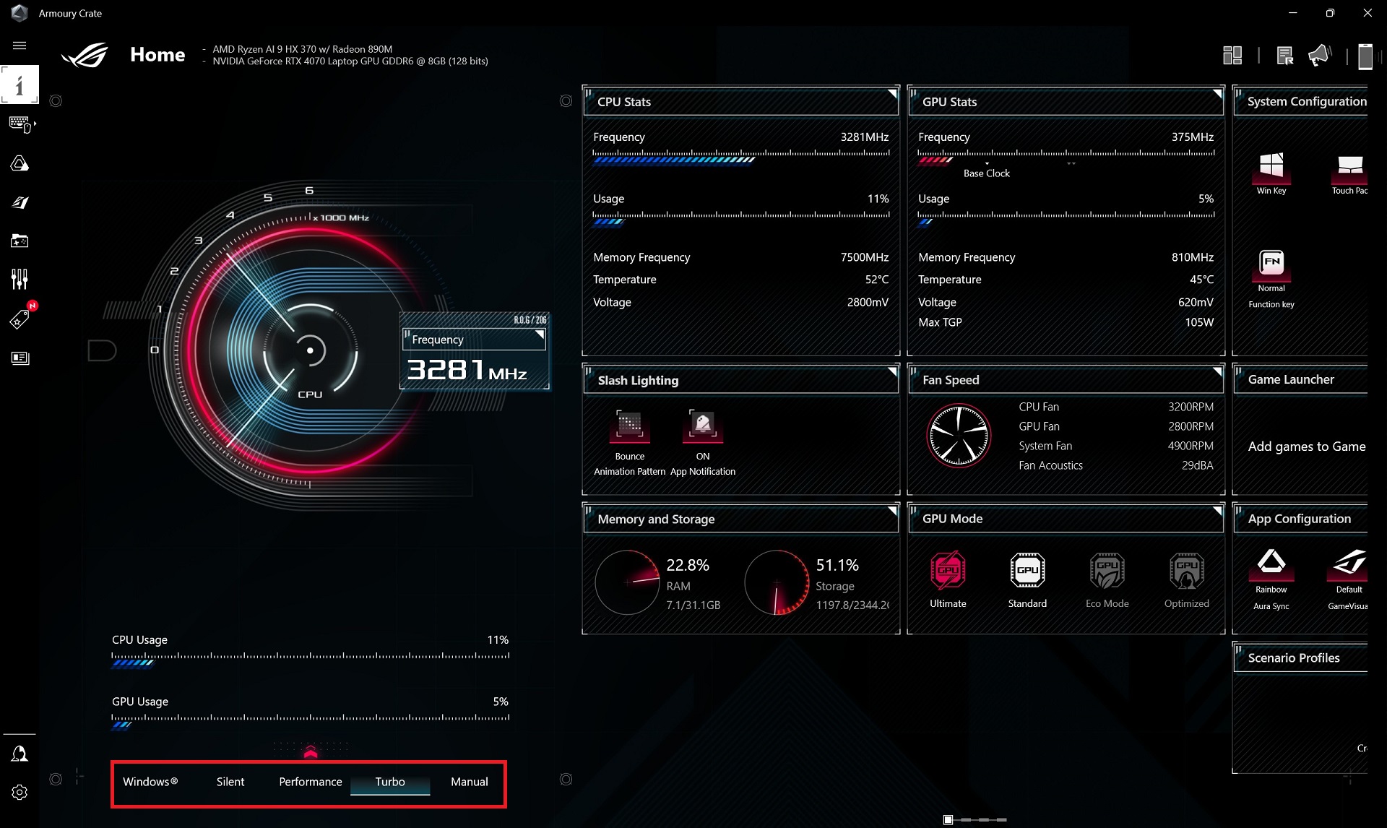Screen dimensions: 1387x828
Task: Open the hamburger menu in the sidebar
Action: (x=20, y=46)
